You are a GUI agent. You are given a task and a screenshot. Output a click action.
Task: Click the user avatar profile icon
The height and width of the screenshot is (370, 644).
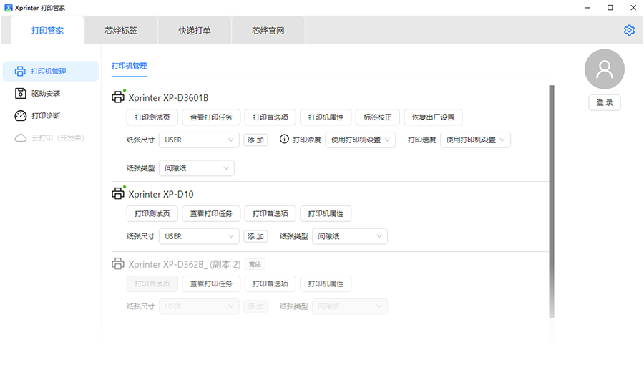coord(605,69)
